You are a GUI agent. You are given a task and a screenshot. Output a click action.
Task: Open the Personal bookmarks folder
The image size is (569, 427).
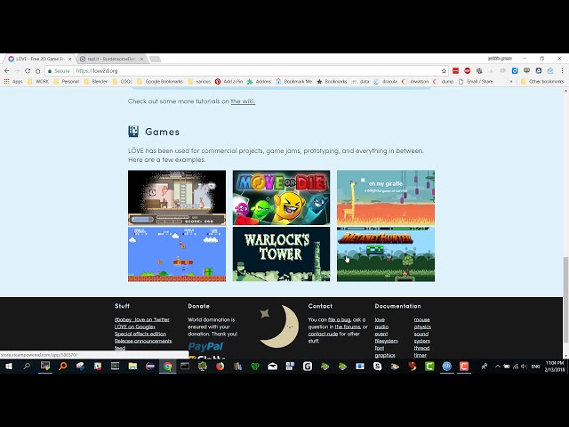tap(67, 81)
